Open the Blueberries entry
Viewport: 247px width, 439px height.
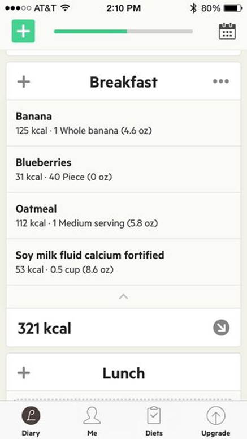point(123,169)
